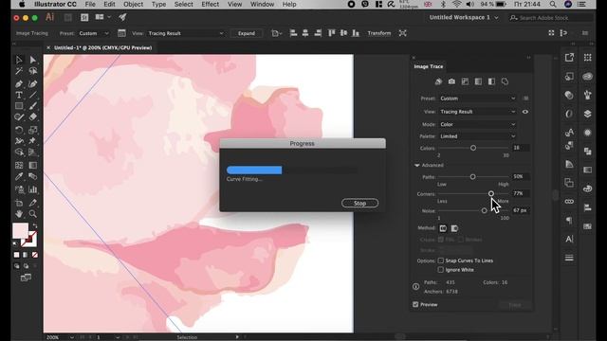Viewport: 607px width, 341px height.
Task: Swap fill and stroke colors
Action: pyautogui.click(x=35, y=225)
